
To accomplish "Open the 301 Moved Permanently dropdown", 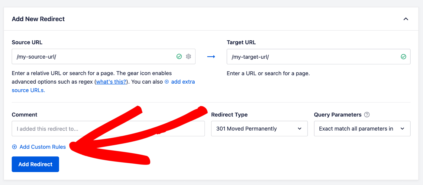I will [259, 128].
